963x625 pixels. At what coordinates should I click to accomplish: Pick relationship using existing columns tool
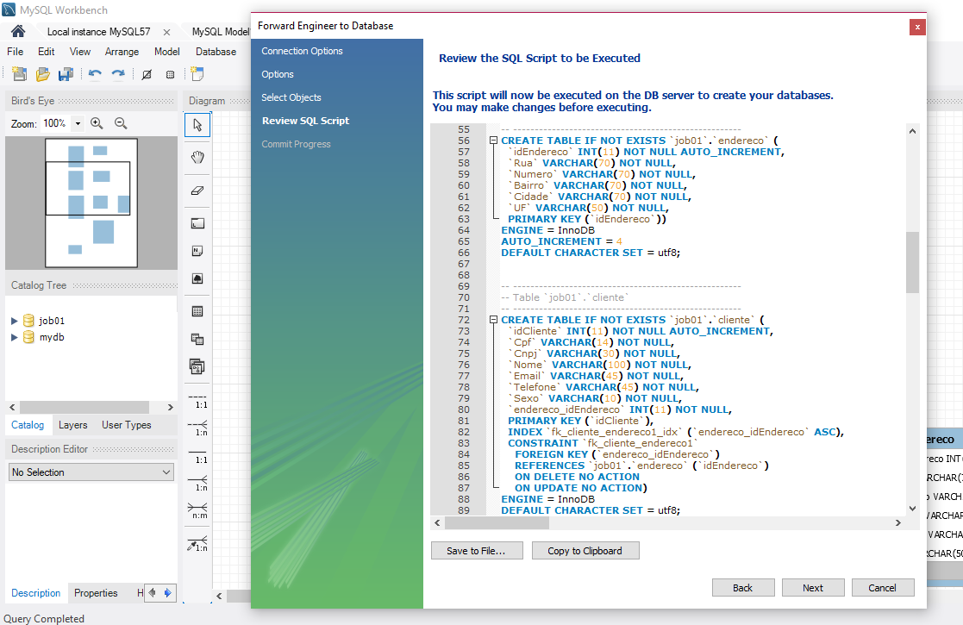[x=197, y=543]
